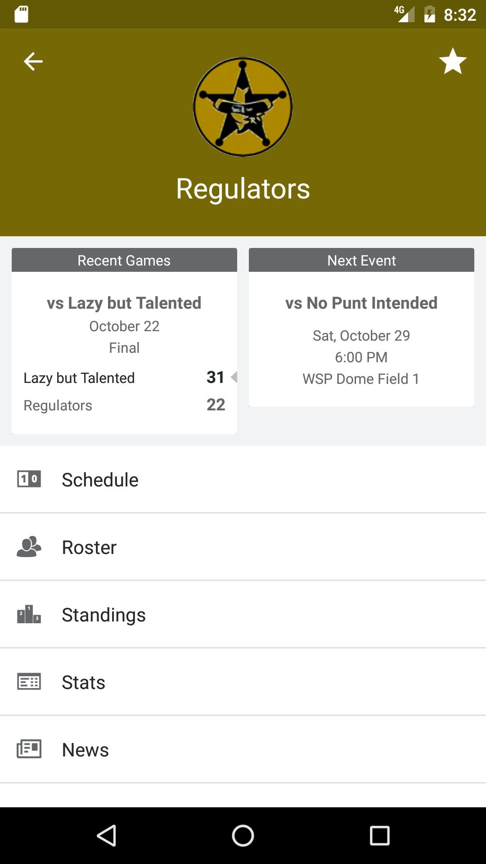Open the Recent Games card header
Viewport: 486px width, 864px height.
(124, 260)
